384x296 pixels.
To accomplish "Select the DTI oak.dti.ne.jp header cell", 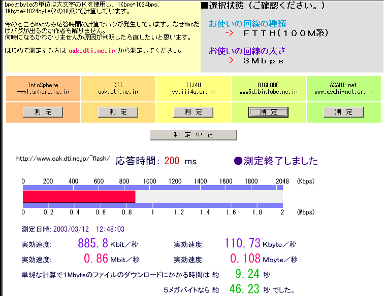I will click(118, 89).
